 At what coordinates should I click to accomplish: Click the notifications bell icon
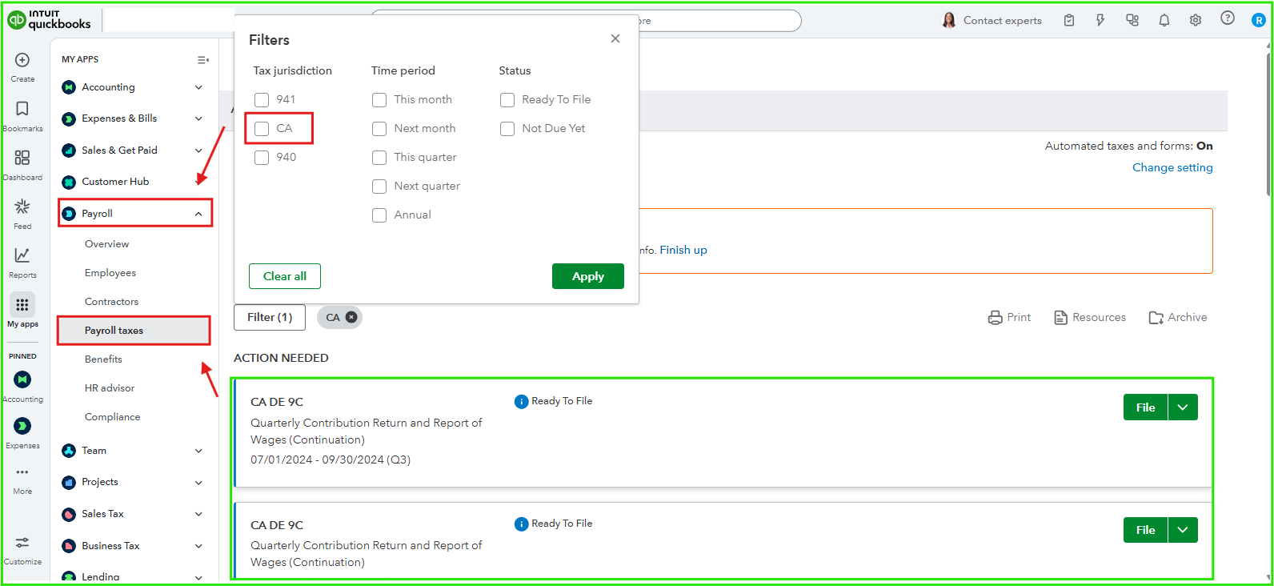[1164, 21]
